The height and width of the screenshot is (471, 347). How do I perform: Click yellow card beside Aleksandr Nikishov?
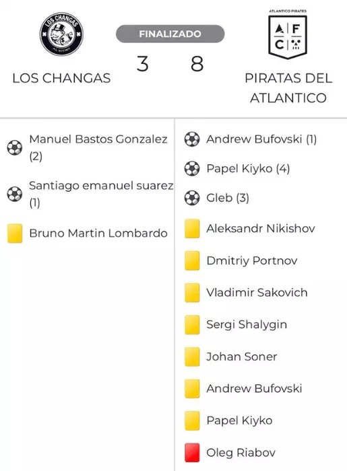tap(192, 229)
